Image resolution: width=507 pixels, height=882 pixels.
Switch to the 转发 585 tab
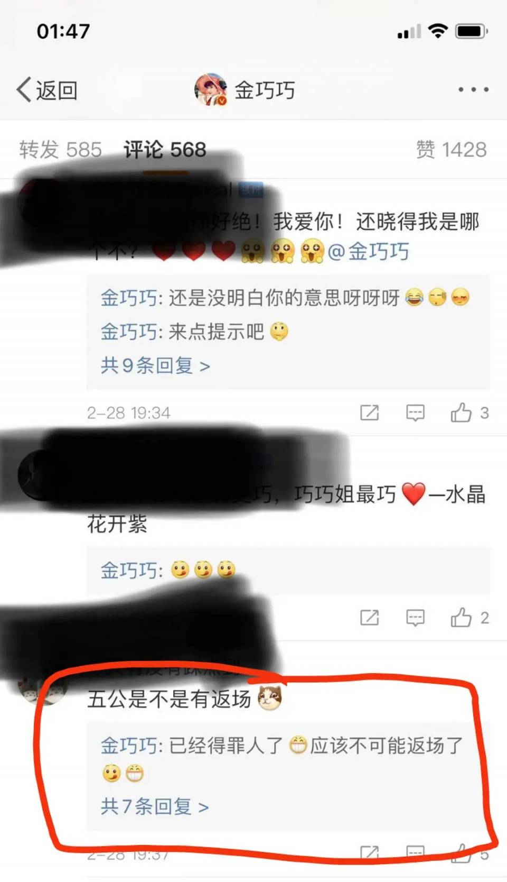coord(60,150)
